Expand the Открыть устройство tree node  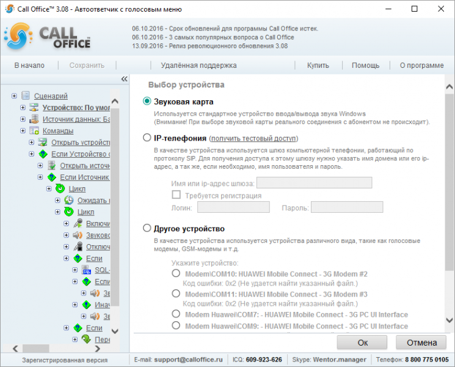[31, 142]
